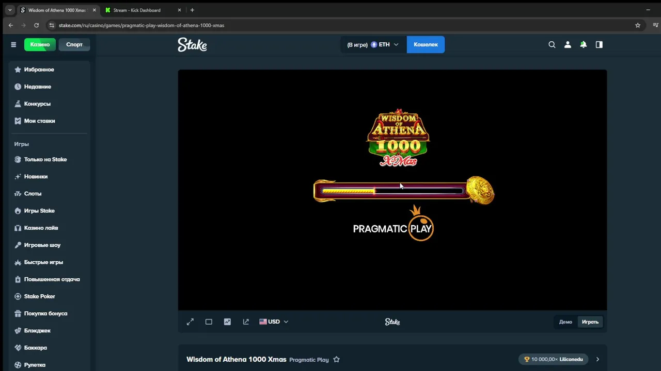Open the Pragmatic Play provider link
Image resolution: width=661 pixels, height=371 pixels.
(x=309, y=360)
